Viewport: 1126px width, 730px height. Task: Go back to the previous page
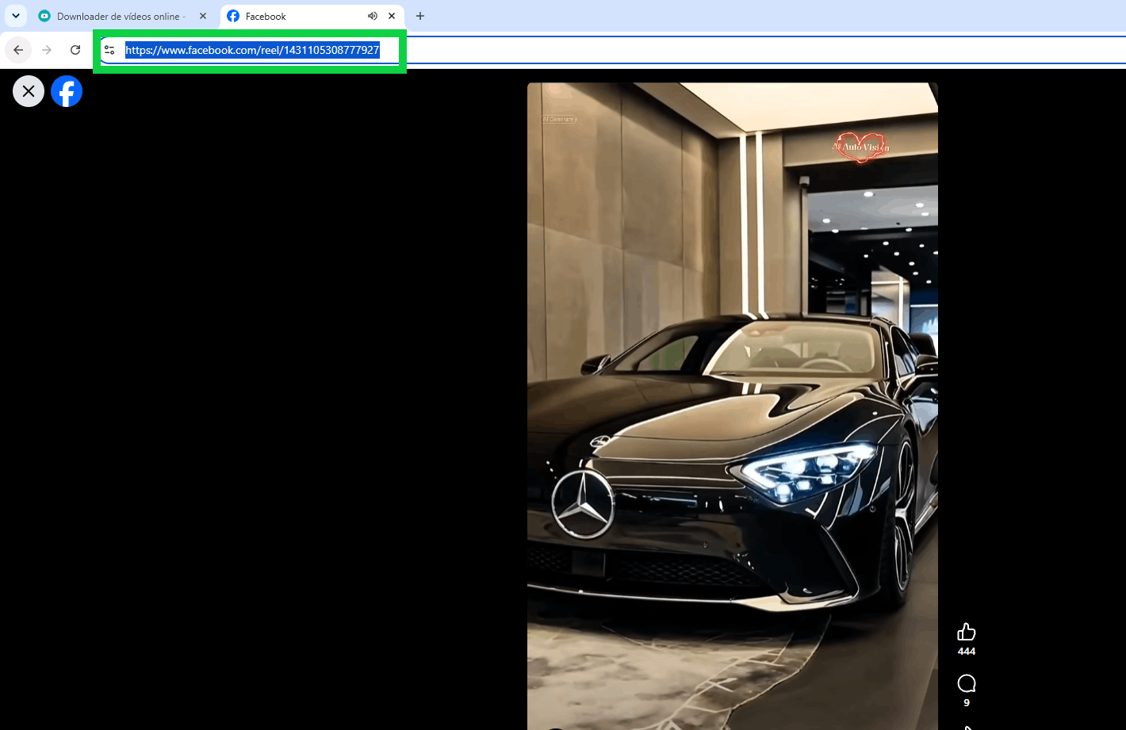18,50
